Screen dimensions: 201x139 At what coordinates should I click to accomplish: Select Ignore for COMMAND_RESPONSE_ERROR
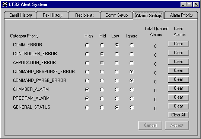tap(132, 72)
